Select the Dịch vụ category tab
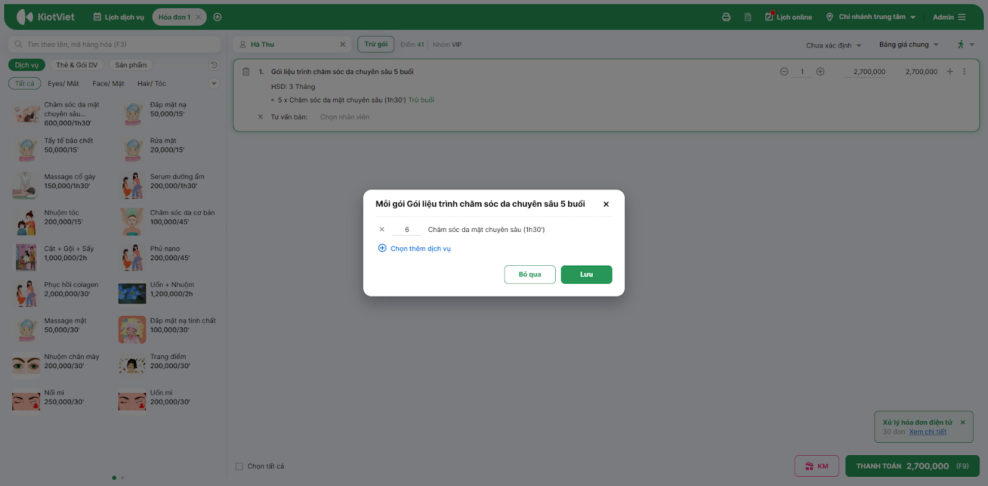Viewport: 988px width, 486px height. point(27,65)
